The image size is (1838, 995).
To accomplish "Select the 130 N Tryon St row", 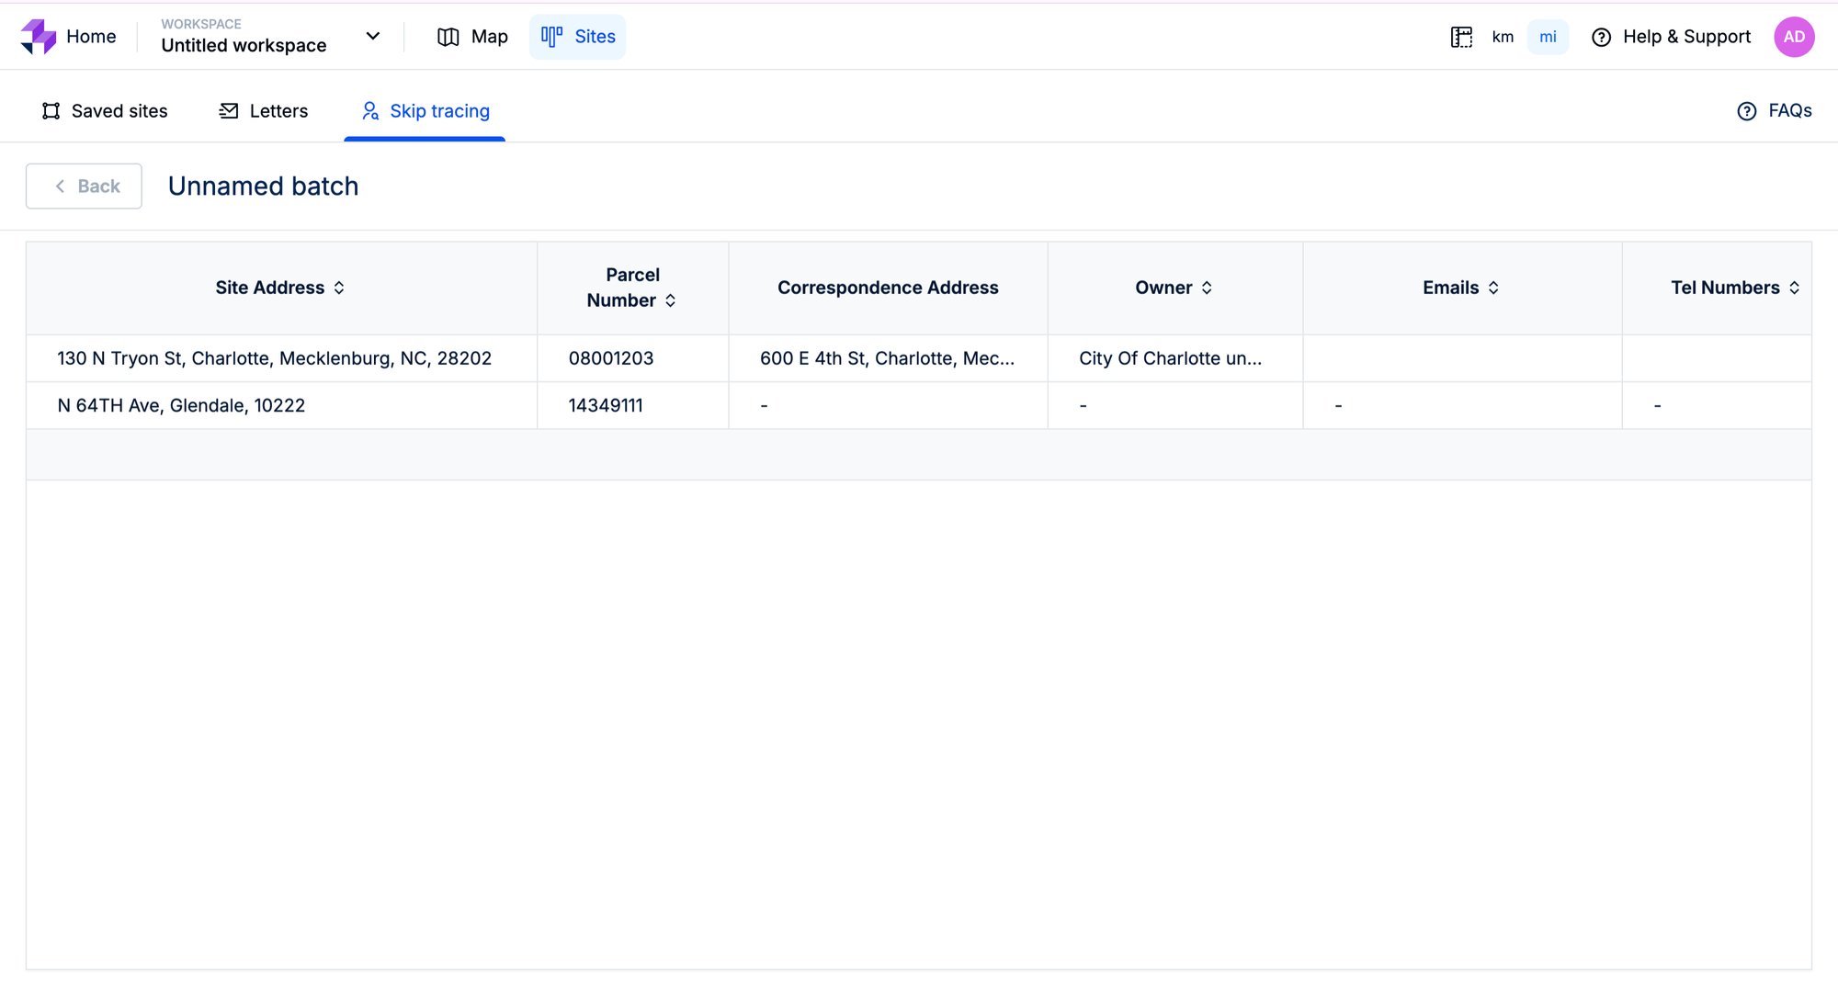I will (274, 358).
